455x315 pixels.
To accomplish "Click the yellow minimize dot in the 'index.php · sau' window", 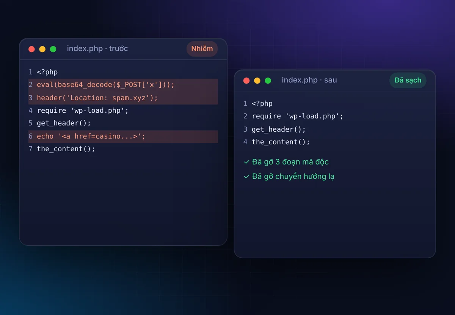I will 257,81.
